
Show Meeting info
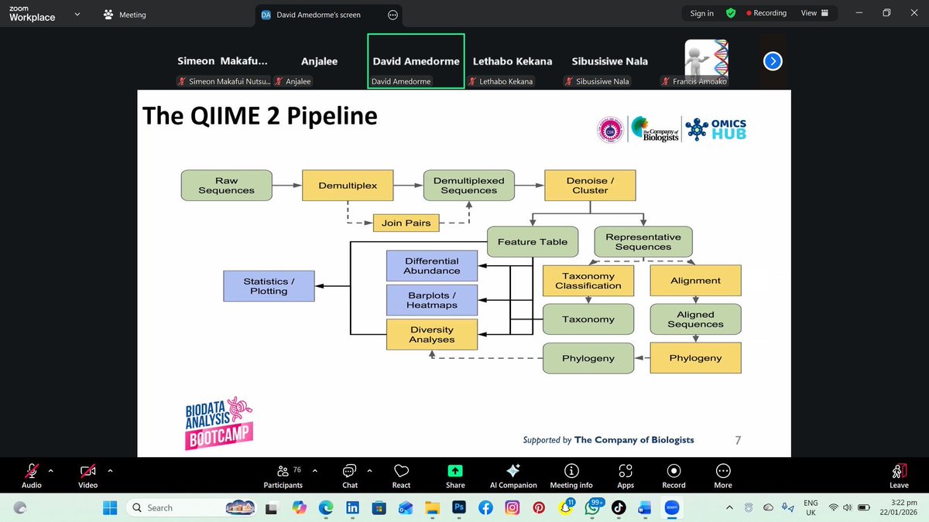tap(571, 476)
